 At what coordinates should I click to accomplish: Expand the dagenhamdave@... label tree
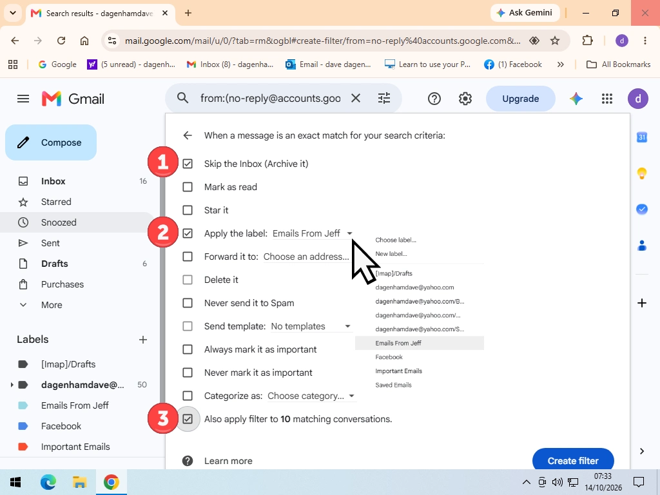click(12, 385)
